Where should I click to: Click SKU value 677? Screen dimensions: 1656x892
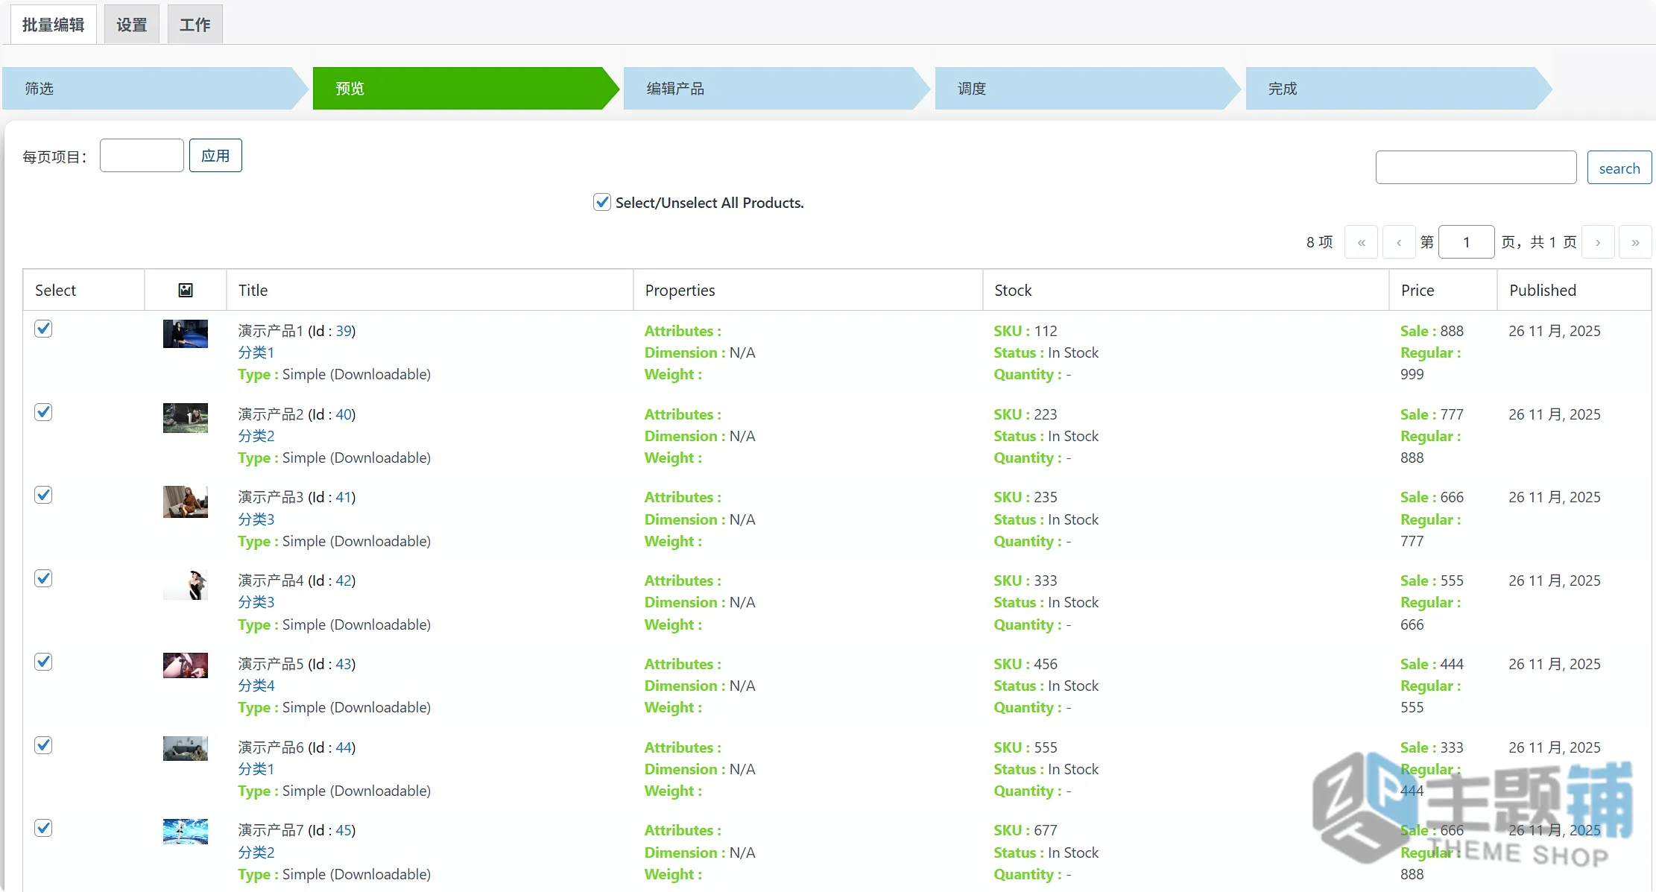1046,830
